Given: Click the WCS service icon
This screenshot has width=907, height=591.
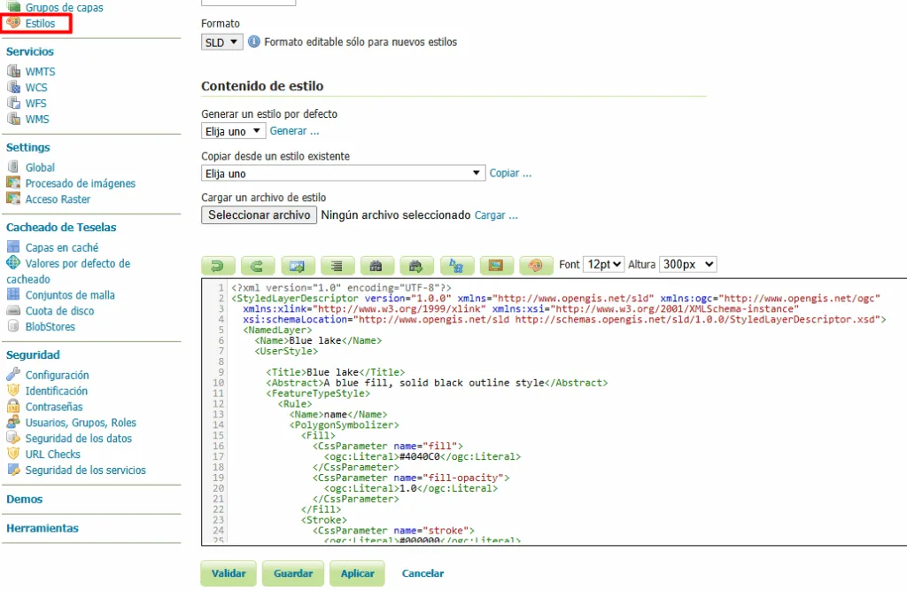Looking at the screenshot, I should [13, 87].
